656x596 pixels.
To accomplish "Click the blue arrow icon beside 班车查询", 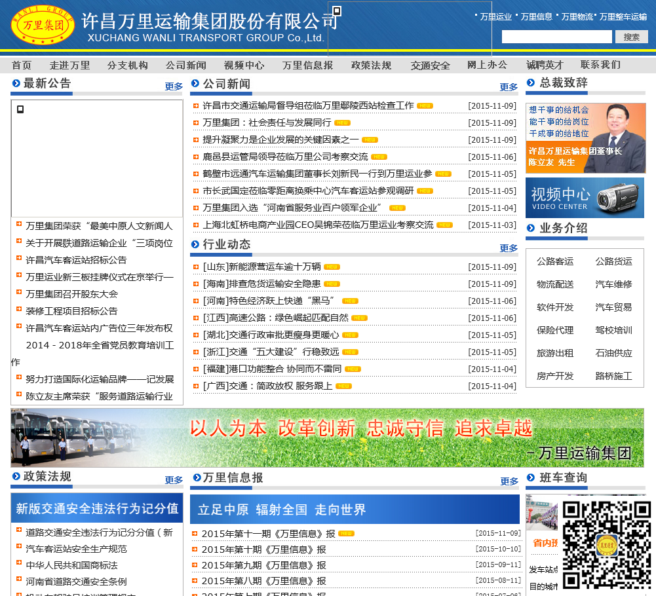I will point(531,477).
